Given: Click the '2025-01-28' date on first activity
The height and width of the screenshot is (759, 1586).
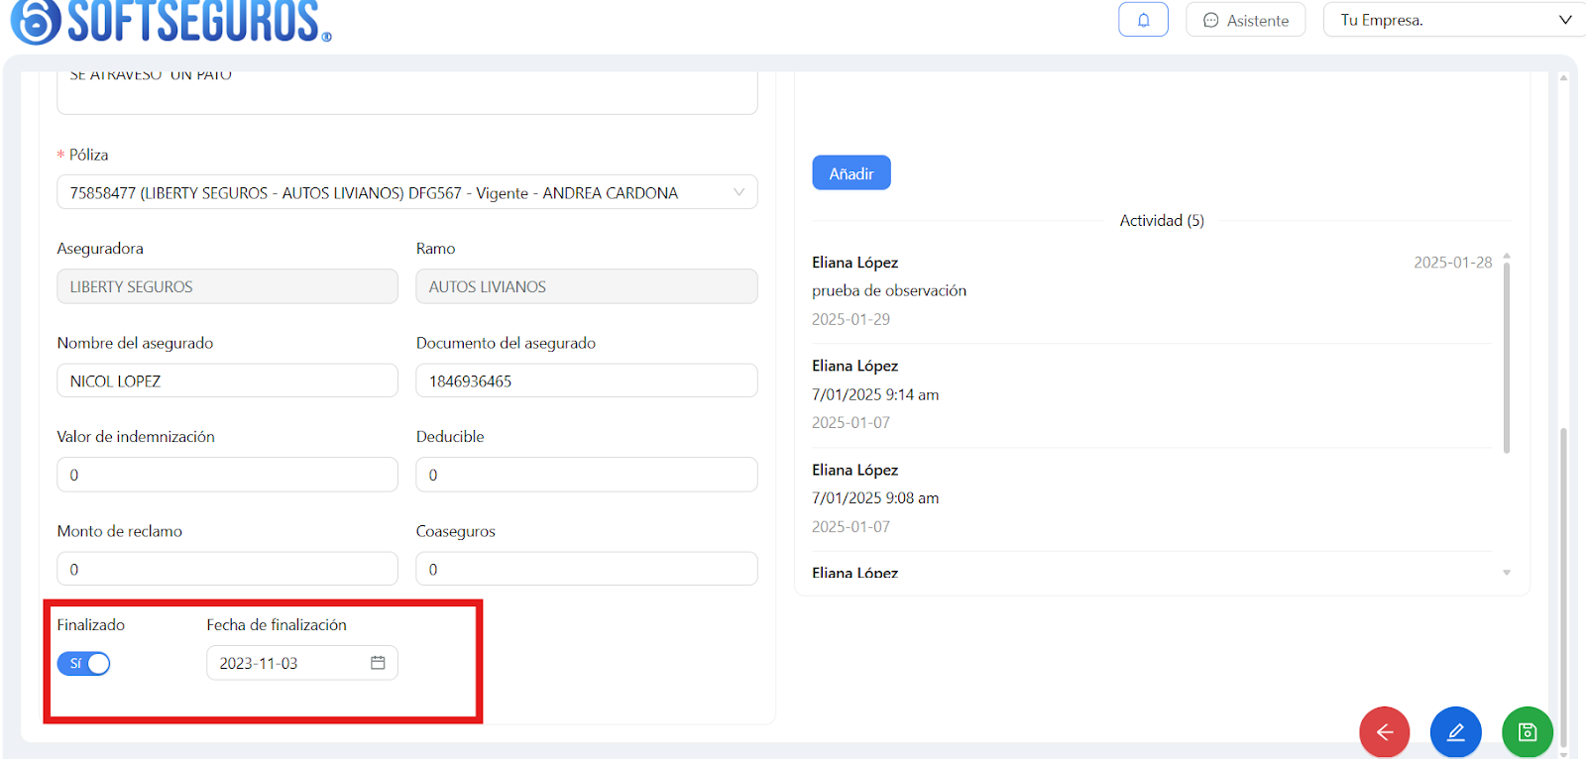Looking at the screenshot, I should click(1453, 263).
